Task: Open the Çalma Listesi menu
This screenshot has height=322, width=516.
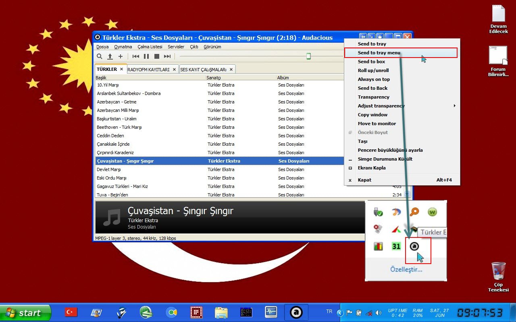Action: coord(150,47)
